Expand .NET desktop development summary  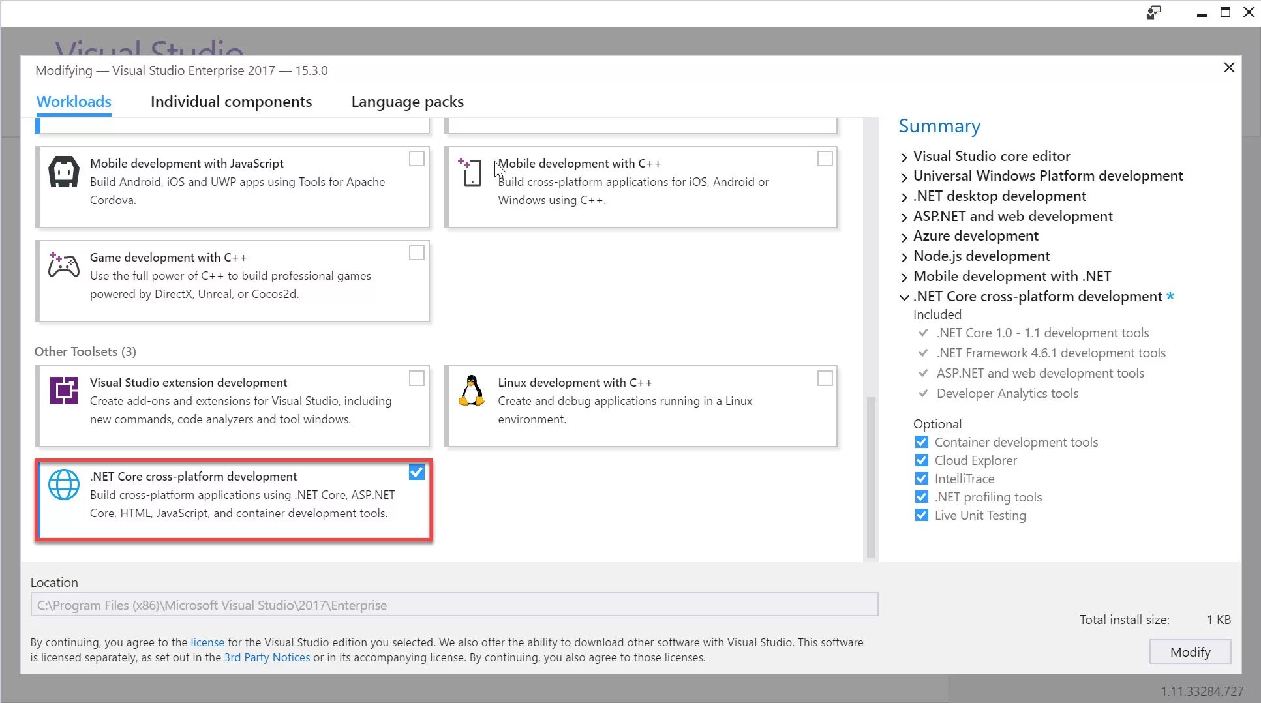pos(904,197)
